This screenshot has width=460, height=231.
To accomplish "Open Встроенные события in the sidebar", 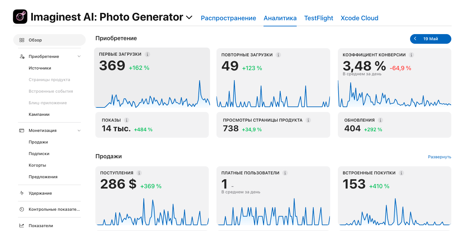I will [51, 91].
